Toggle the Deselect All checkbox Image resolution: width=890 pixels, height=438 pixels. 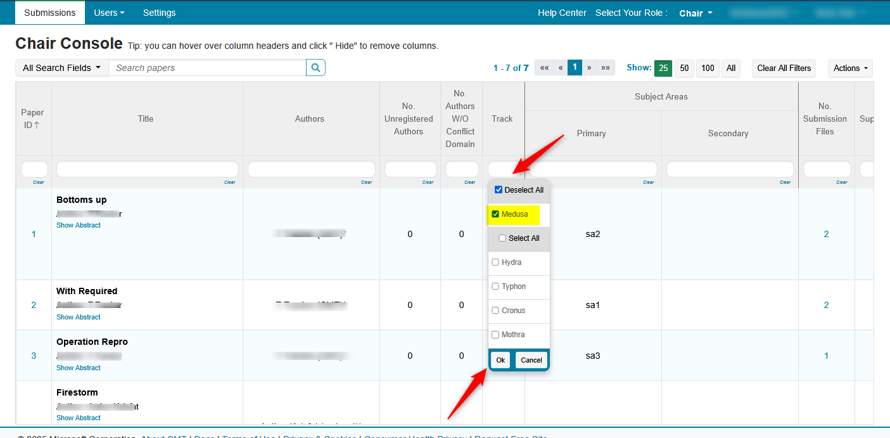(x=499, y=190)
